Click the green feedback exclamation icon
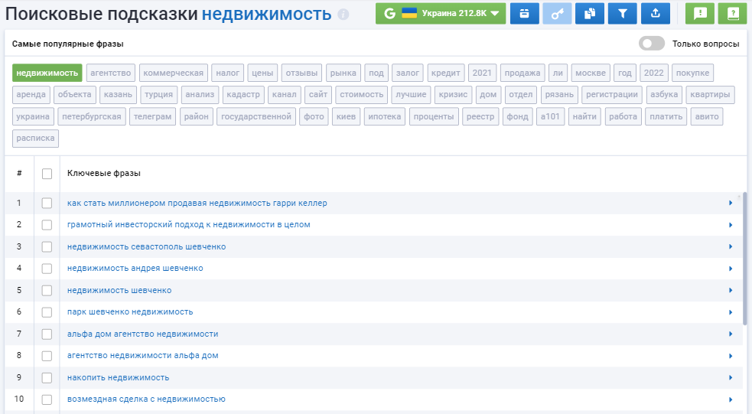This screenshot has width=752, height=414. point(700,14)
